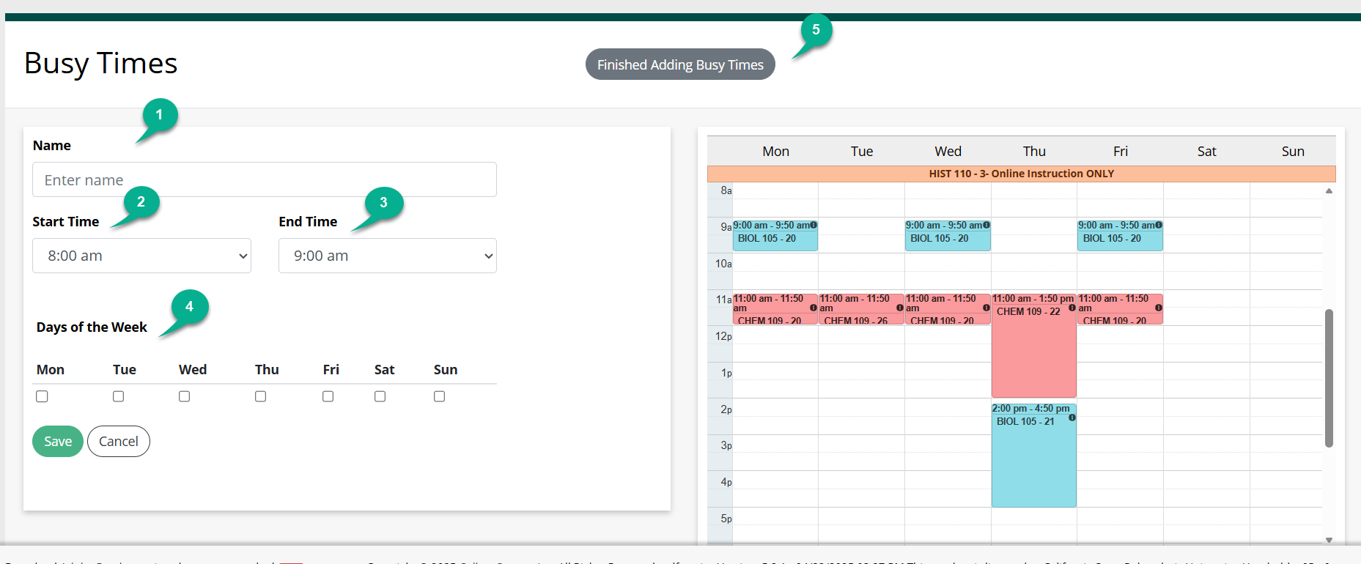Viewport: 1361px width, 564px height.
Task: Click the calendar scroll-up arrow
Action: click(1329, 191)
